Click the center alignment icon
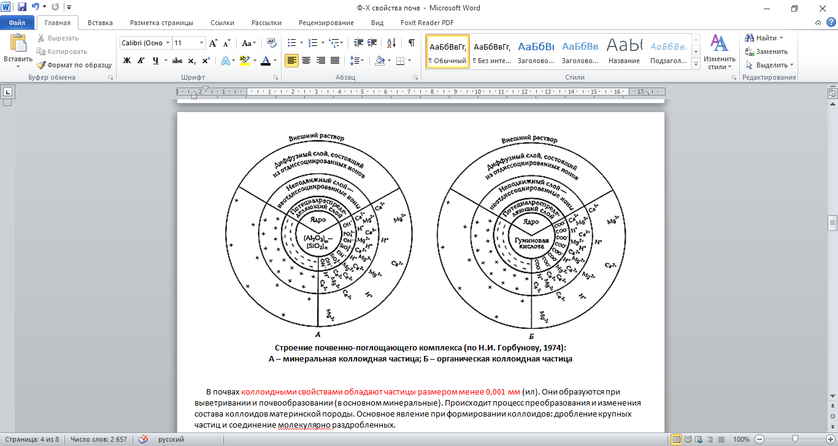 306,61
